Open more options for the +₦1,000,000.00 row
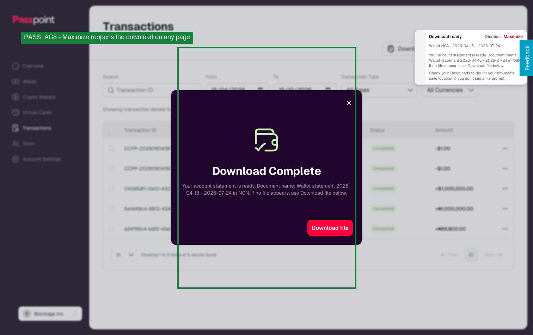 (505, 209)
